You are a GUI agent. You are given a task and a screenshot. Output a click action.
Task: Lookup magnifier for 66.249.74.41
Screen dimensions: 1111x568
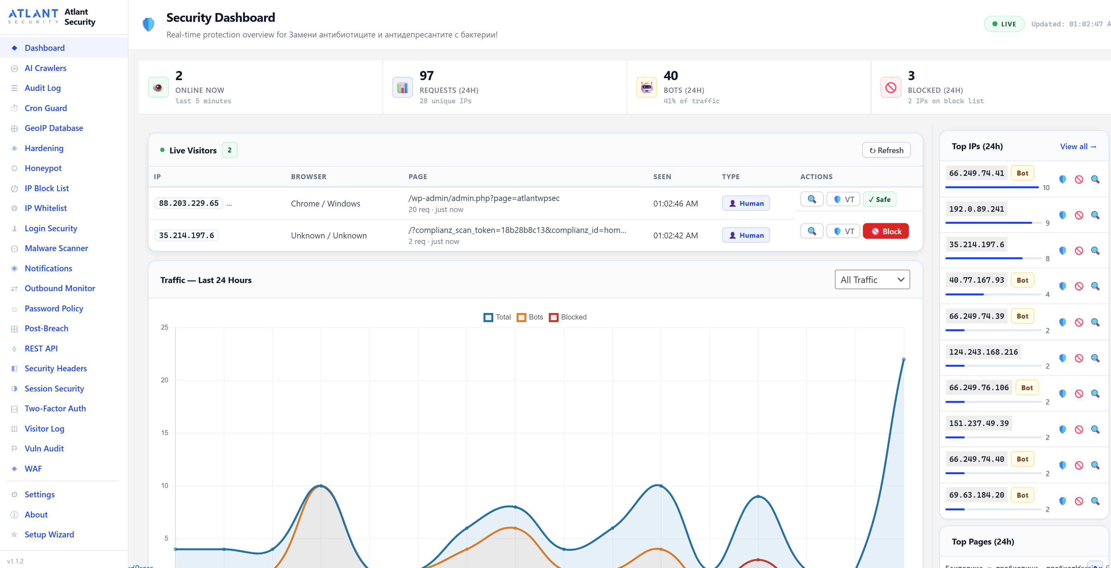pos(1095,179)
